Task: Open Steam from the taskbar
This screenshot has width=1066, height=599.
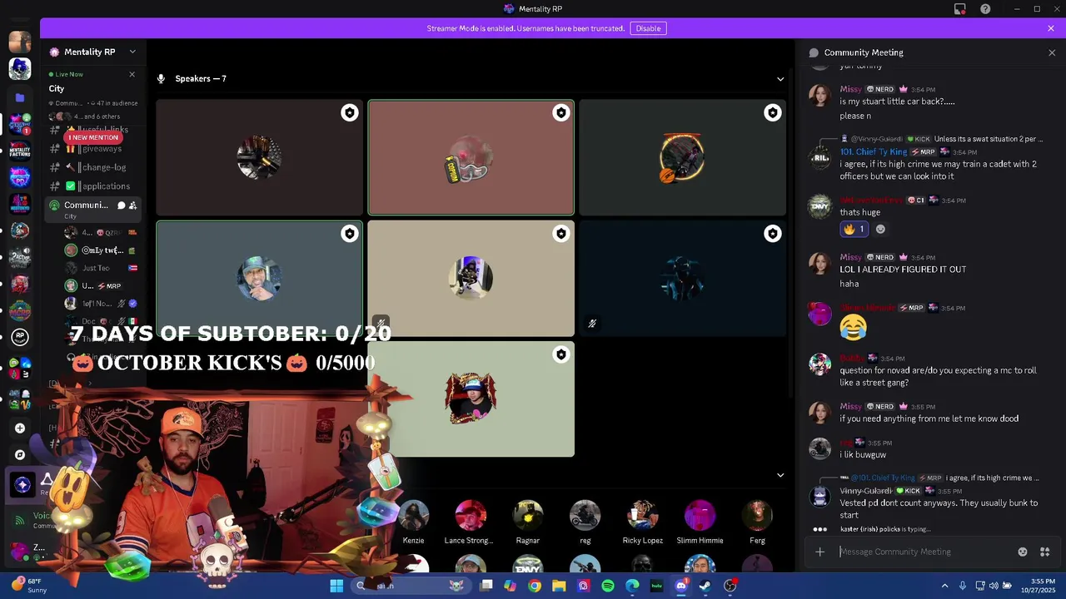Action: pyautogui.click(x=705, y=586)
